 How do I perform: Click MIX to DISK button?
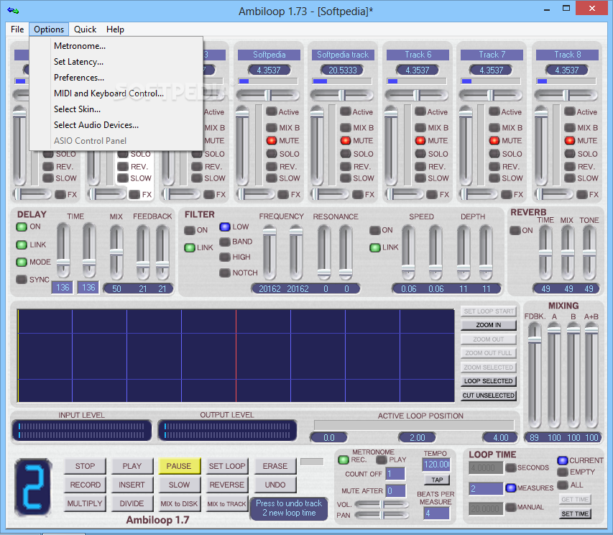click(x=179, y=503)
